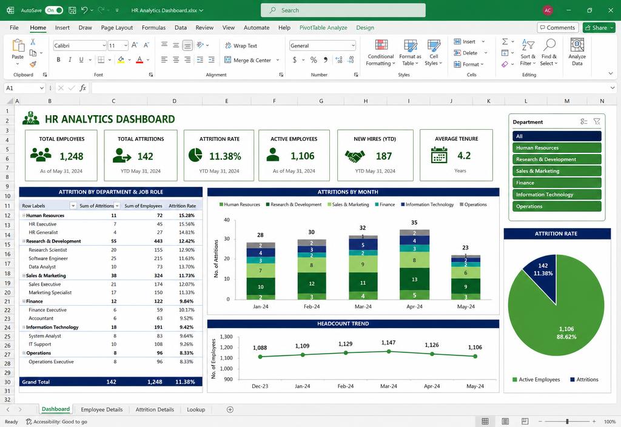The height and width of the screenshot is (427, 621).
Task: Open Cell Styles gallery
Action: (433, 52)
